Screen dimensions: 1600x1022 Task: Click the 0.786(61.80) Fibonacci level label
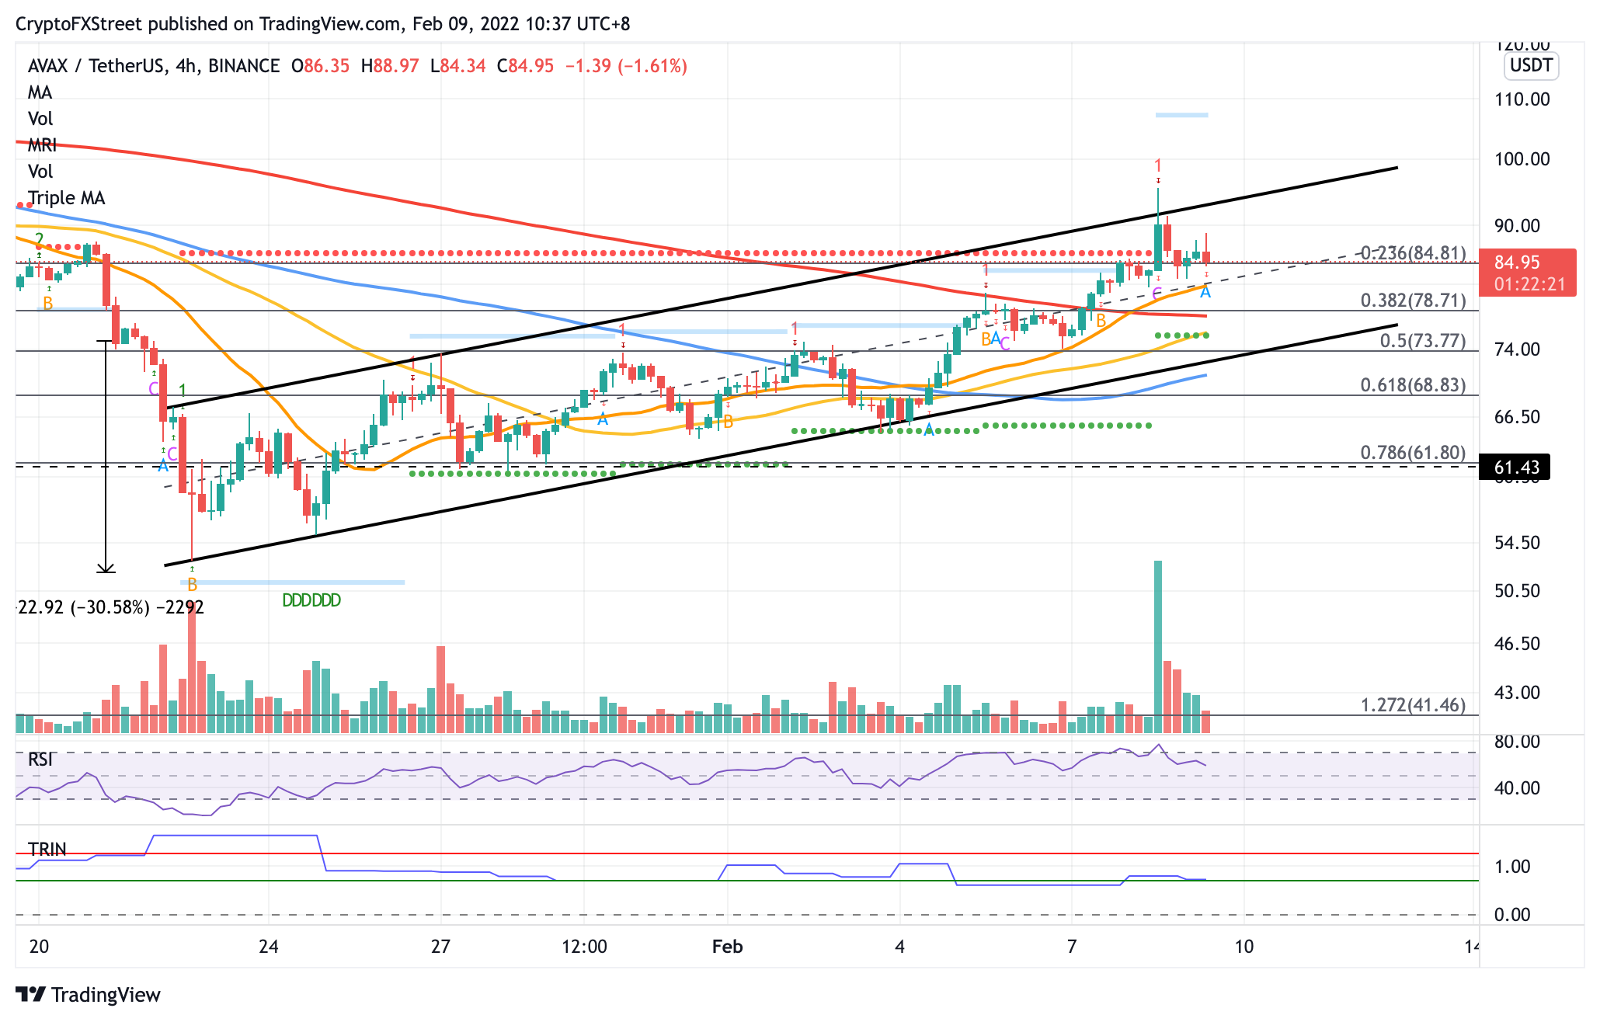(1413, 453)
